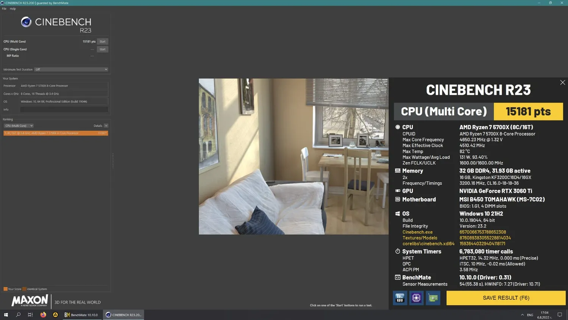Switch to CINEBENCH R23 taskbar window

(x=123, y=315)
